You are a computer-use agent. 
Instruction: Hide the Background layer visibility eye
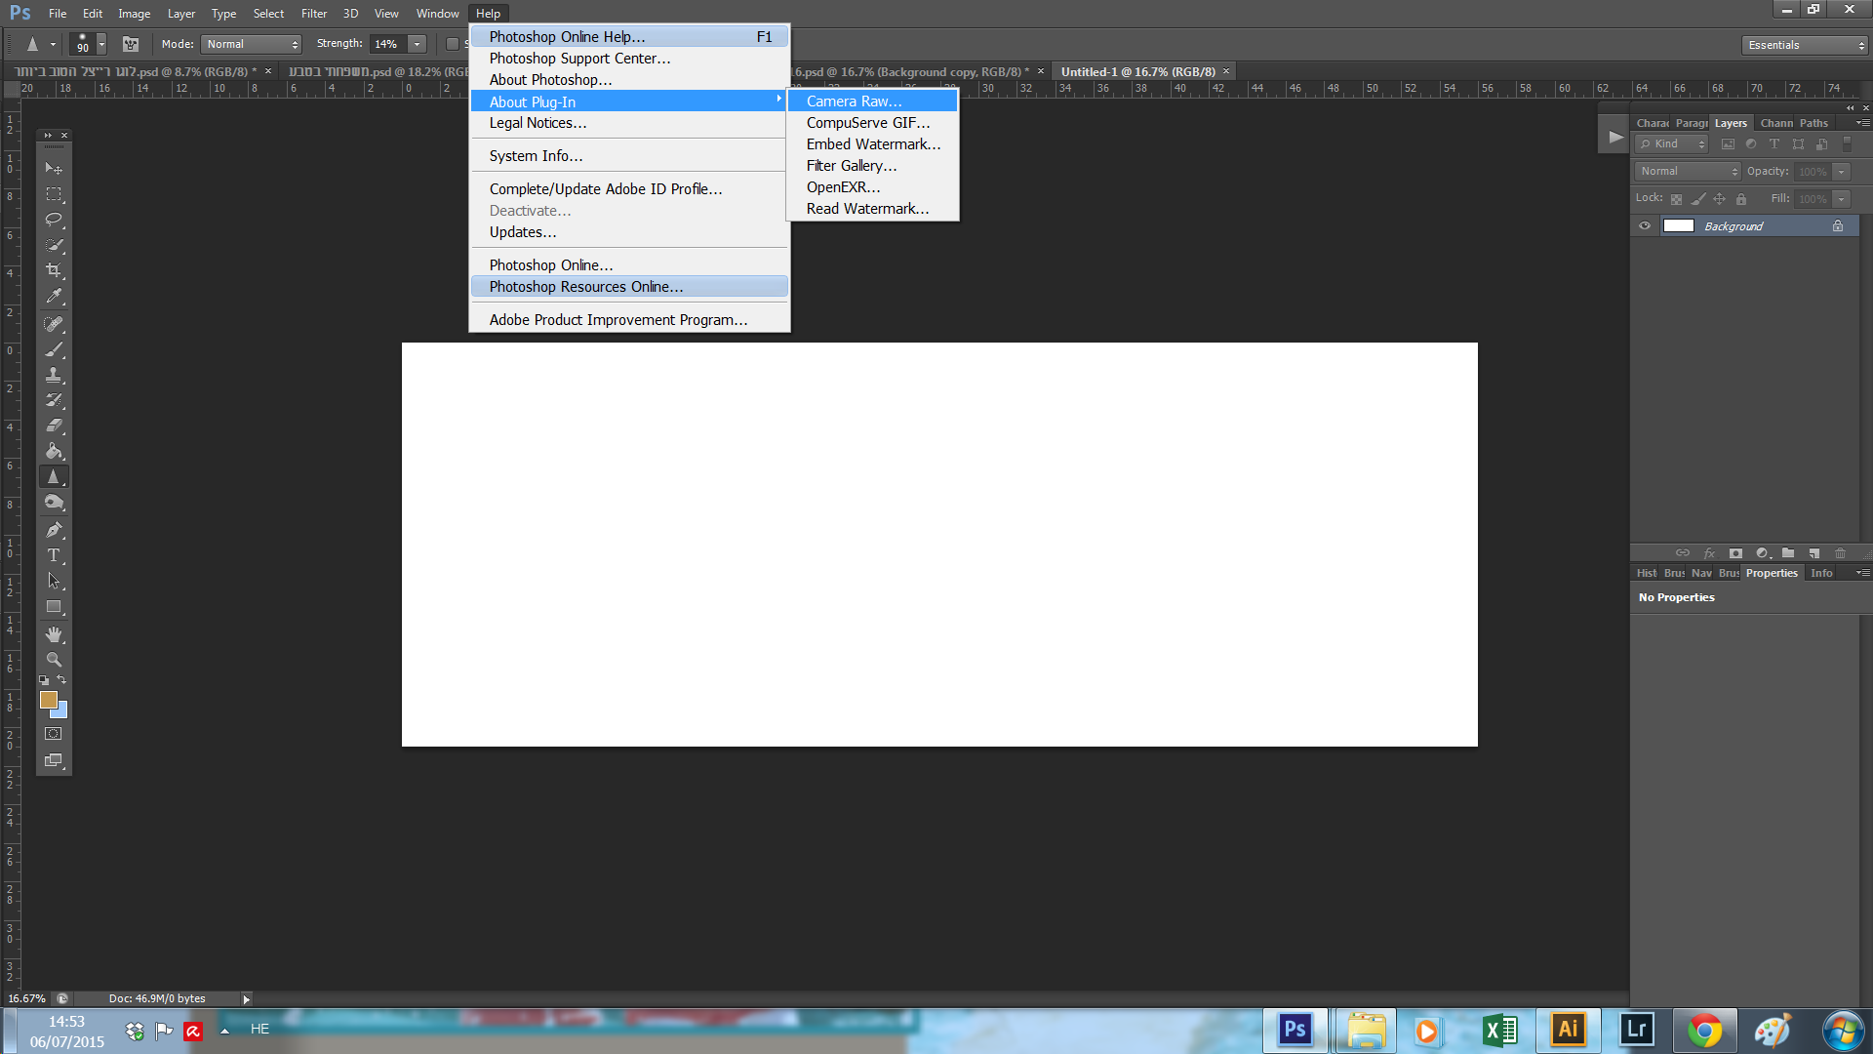click(1645, 226)
